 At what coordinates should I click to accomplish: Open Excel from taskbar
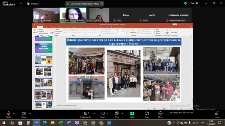click(x=61, y=123)
